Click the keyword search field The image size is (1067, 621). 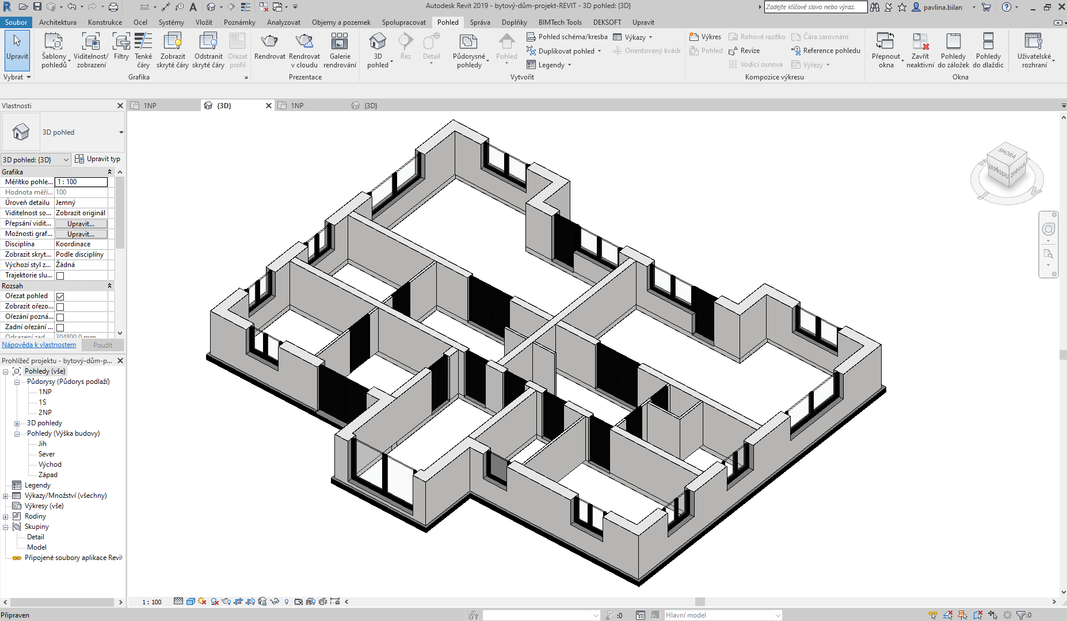[816, 7]
